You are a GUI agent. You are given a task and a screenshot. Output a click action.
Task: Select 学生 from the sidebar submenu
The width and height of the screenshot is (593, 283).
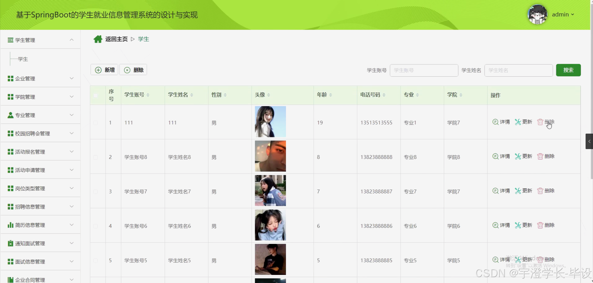coord(22,59)
